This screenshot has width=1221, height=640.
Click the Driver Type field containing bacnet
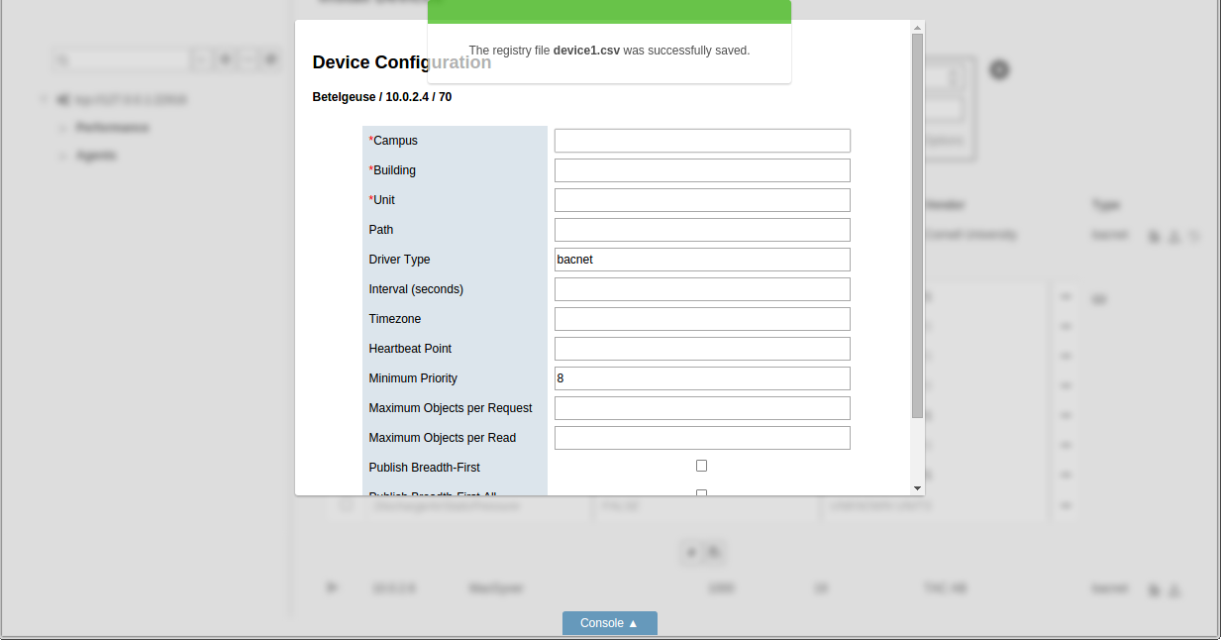pos(702,260)
